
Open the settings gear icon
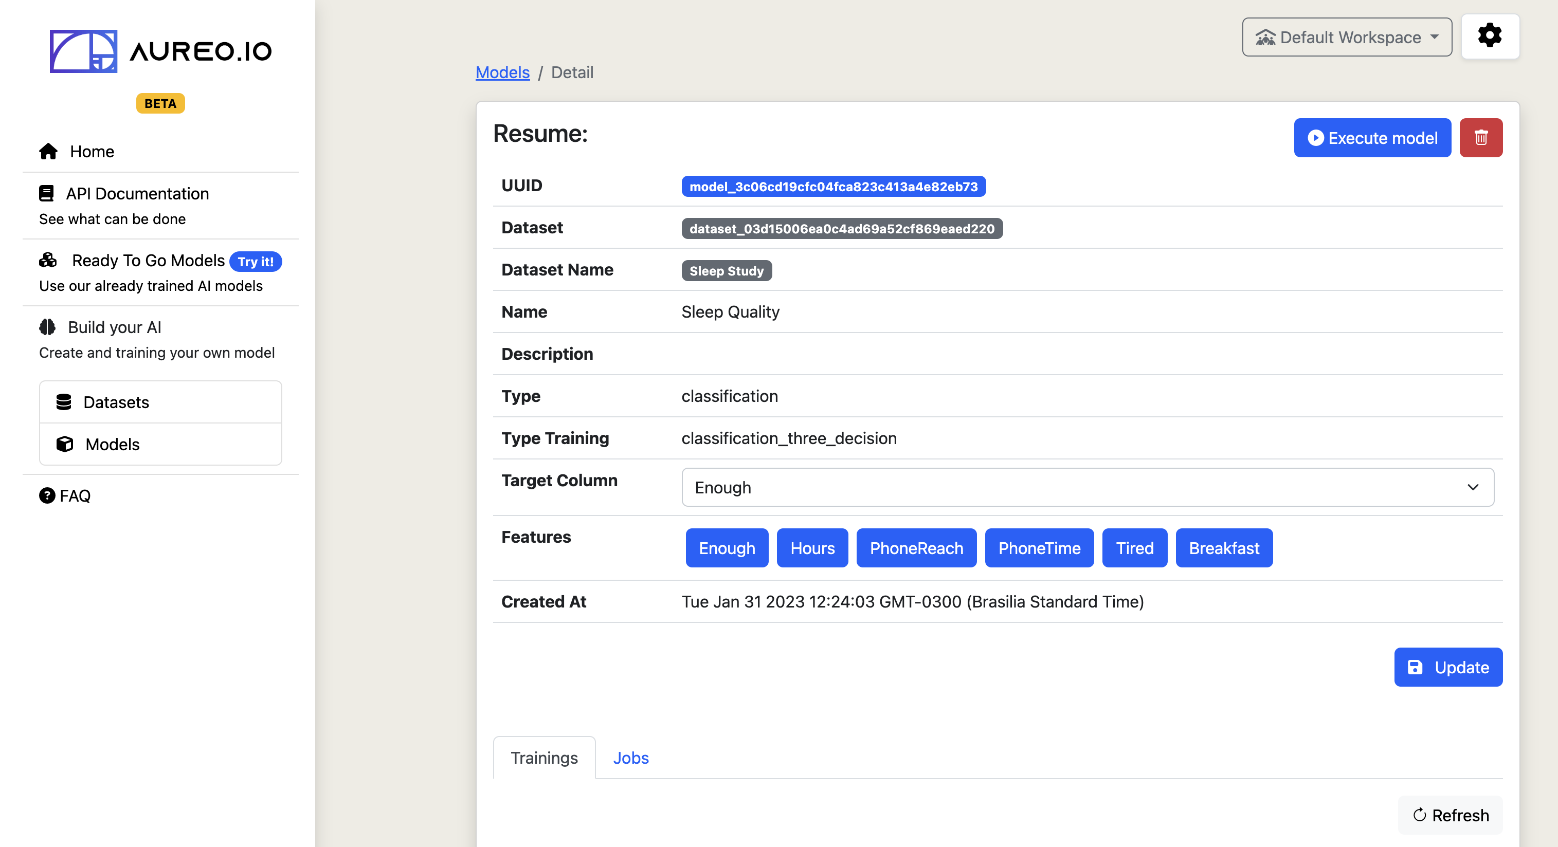click(1490, 35)
